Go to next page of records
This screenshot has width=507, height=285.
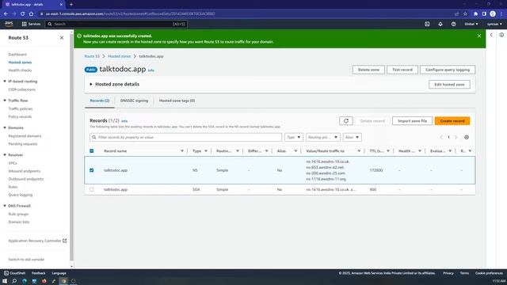456,137
